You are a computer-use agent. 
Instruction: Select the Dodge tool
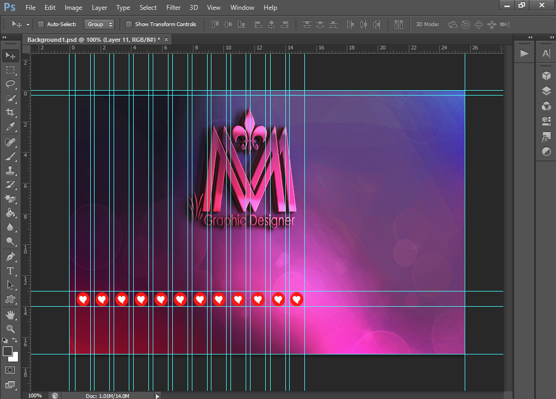(x=10, y=241)
